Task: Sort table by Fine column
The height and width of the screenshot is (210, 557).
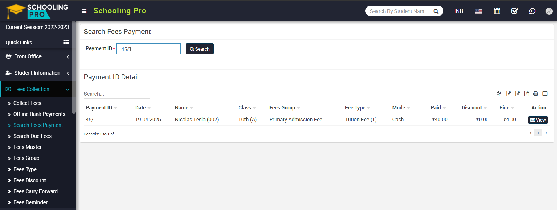Action: click(x=507, y=108)
